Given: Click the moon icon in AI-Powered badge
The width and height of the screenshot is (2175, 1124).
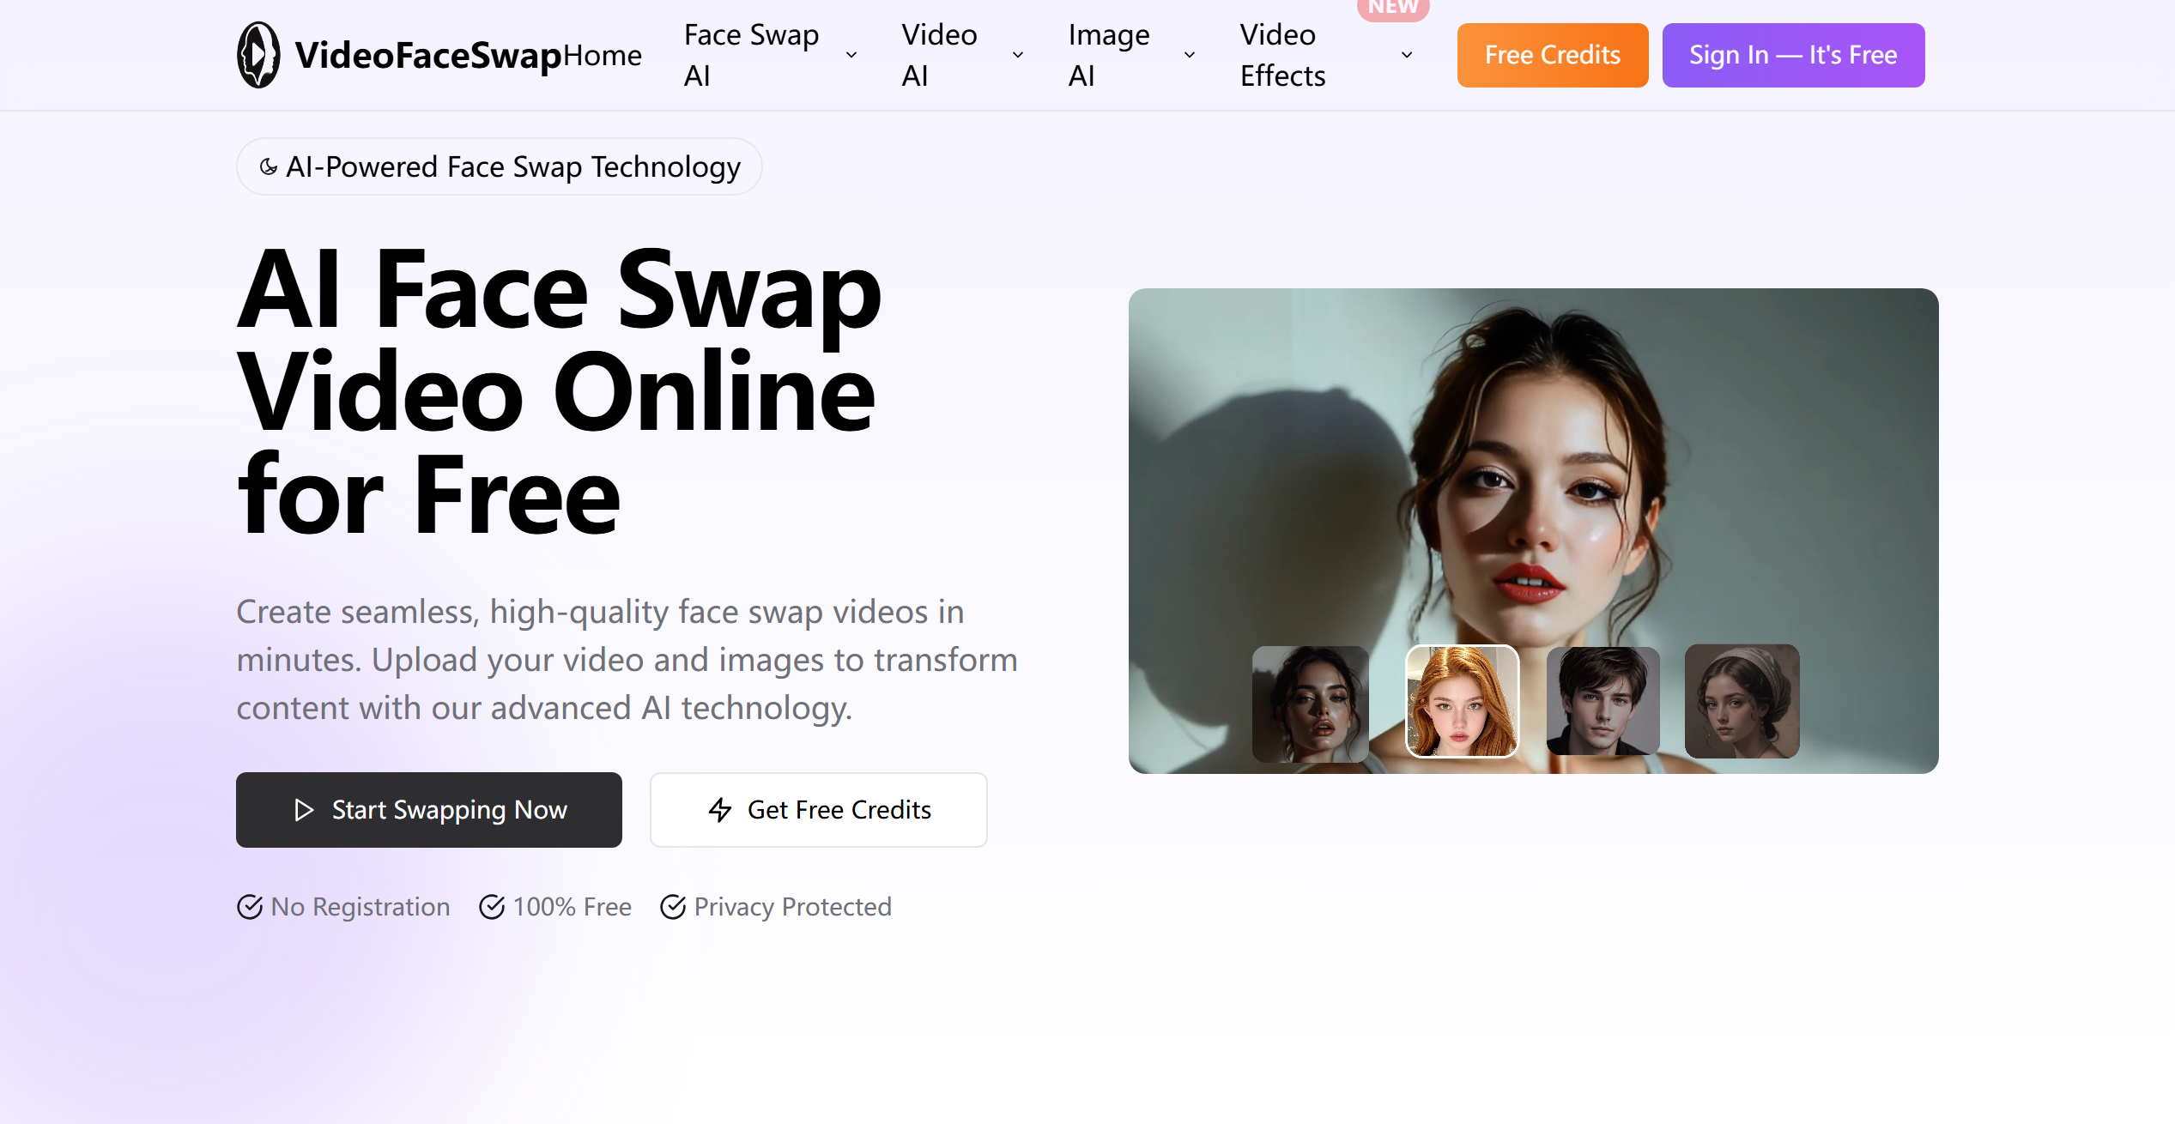Looking at the screenshot, I should [269, 166].
